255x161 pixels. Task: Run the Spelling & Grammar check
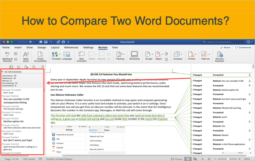tap(7, 56)
